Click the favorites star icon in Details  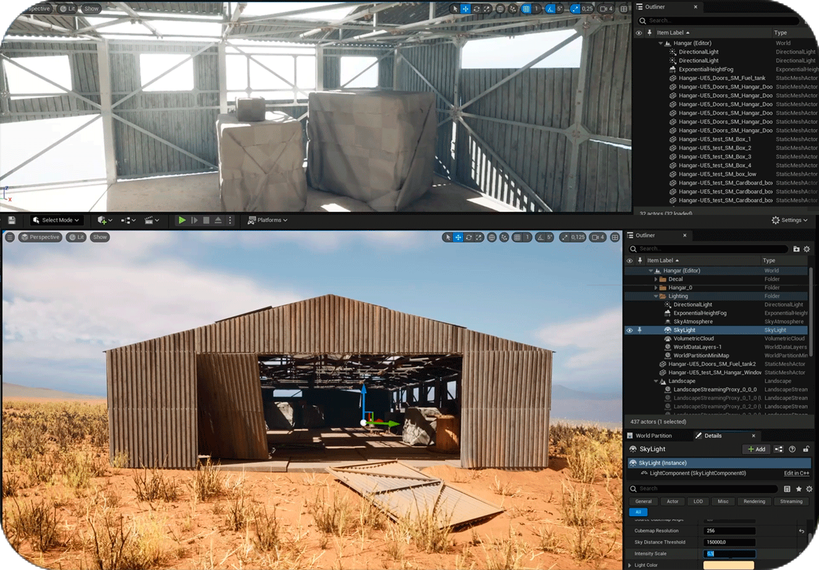click(x=798, y=488)
